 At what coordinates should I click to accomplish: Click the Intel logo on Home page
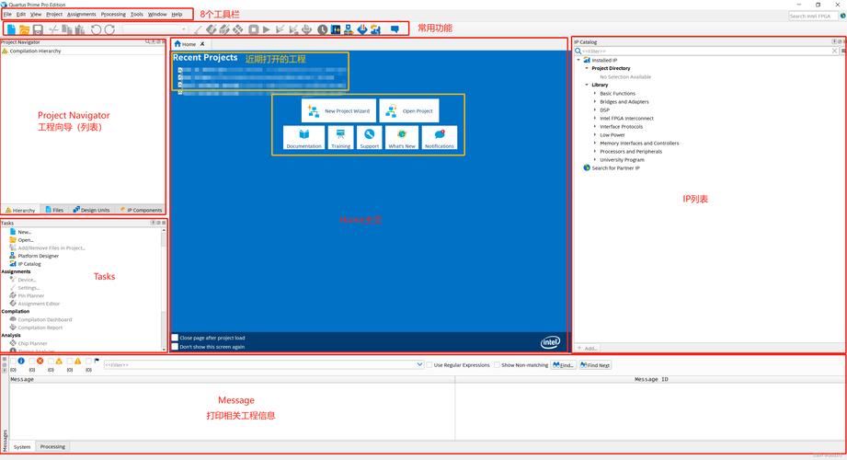point(551,341)
